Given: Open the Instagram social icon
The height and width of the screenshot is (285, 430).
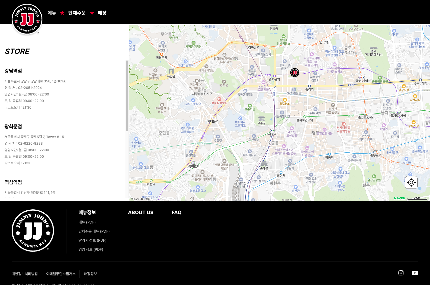Looking at the screenshot, I should point(401,273).
